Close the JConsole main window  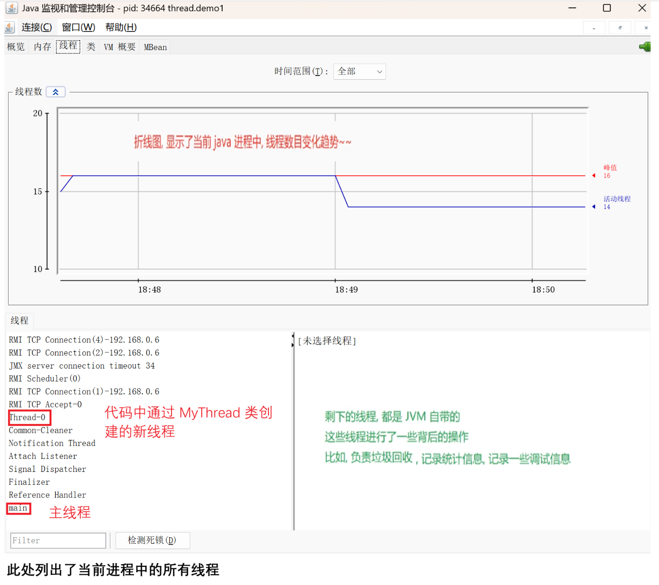(x=642, y=8)
